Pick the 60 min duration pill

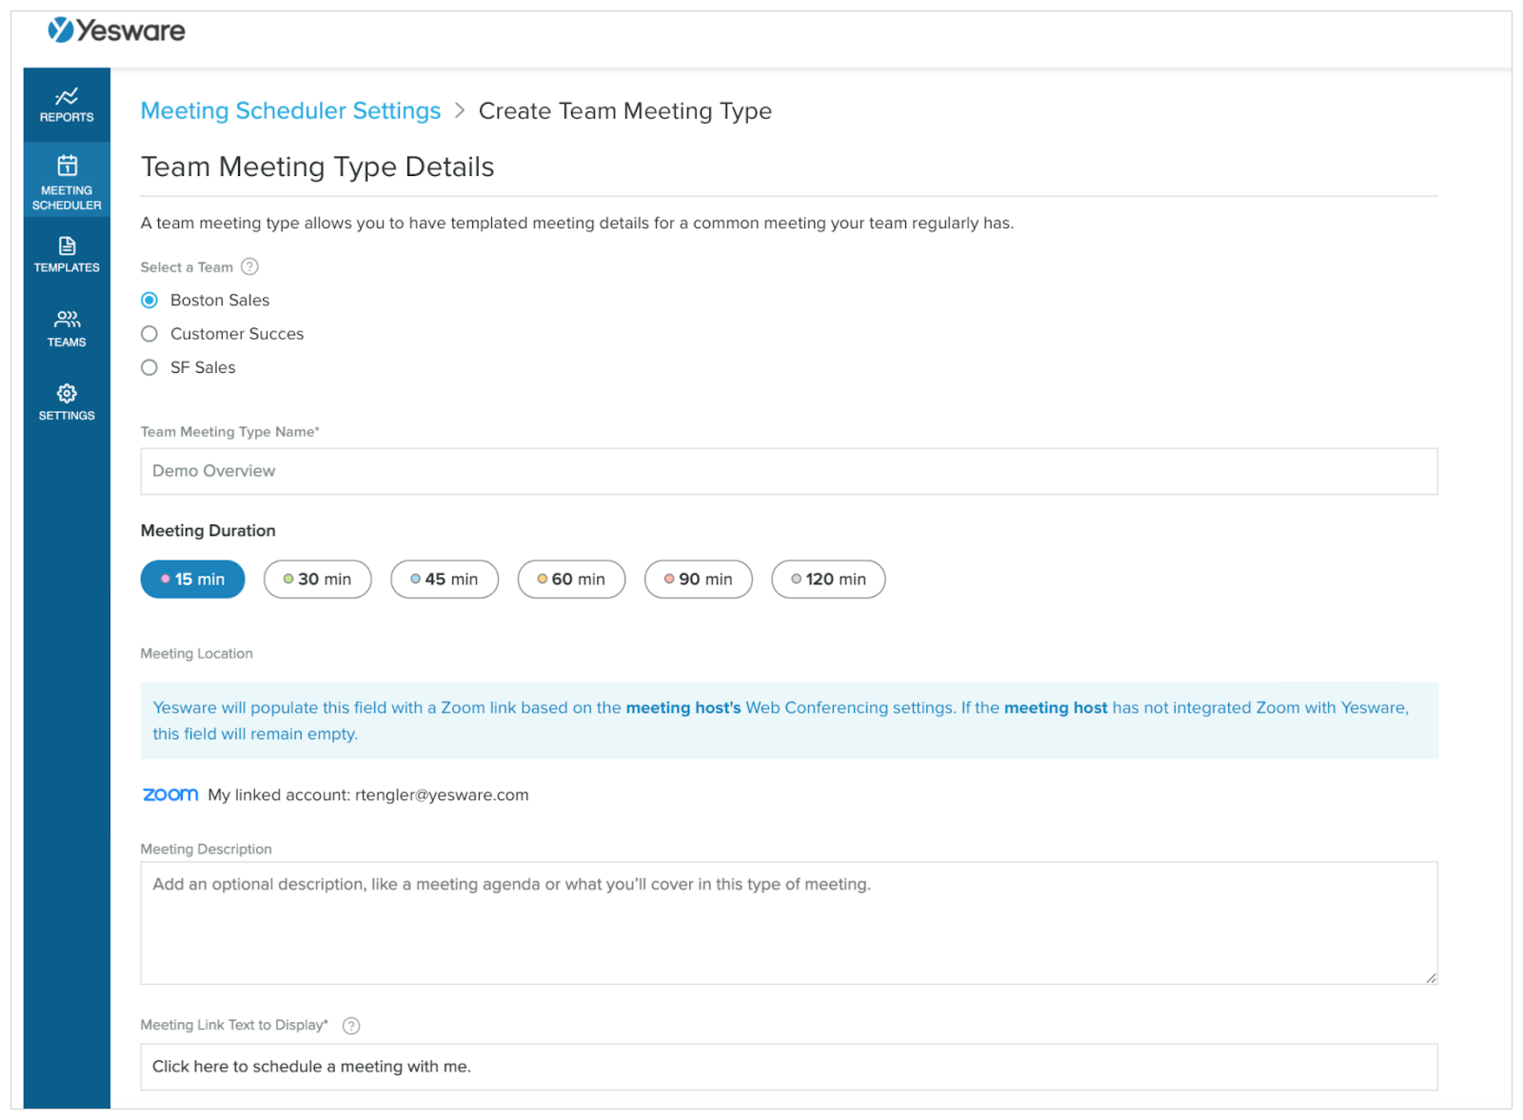click(571, 580)
